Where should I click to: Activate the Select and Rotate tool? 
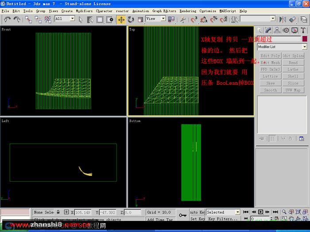point(131,20)
